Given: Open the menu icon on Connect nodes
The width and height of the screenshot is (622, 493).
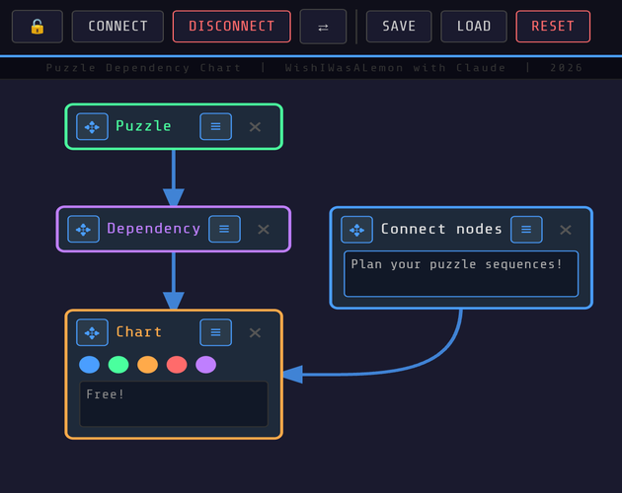Looking at the screenshot, I should [x=526, y=230].
